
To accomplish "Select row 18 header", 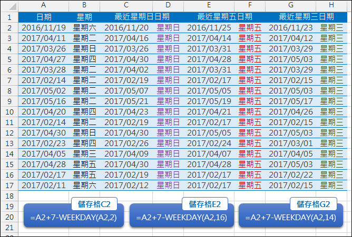I will 9,196.
